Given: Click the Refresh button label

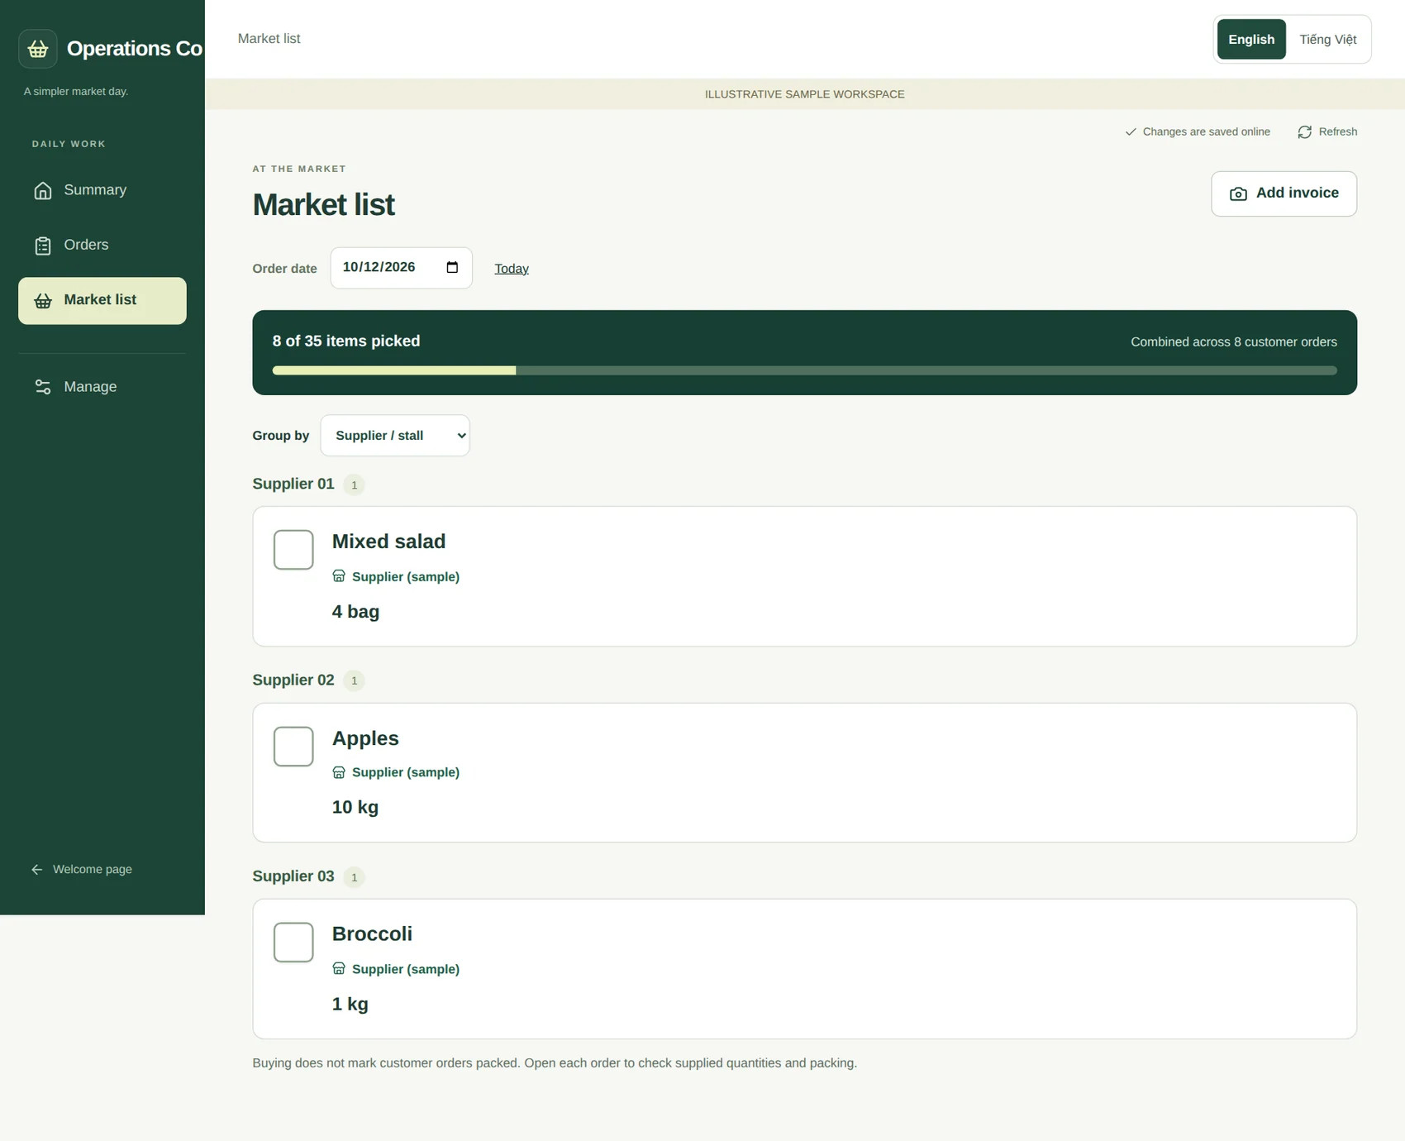Looking at the screenshot, I should pyautogui.click(x=1338, y=131).
